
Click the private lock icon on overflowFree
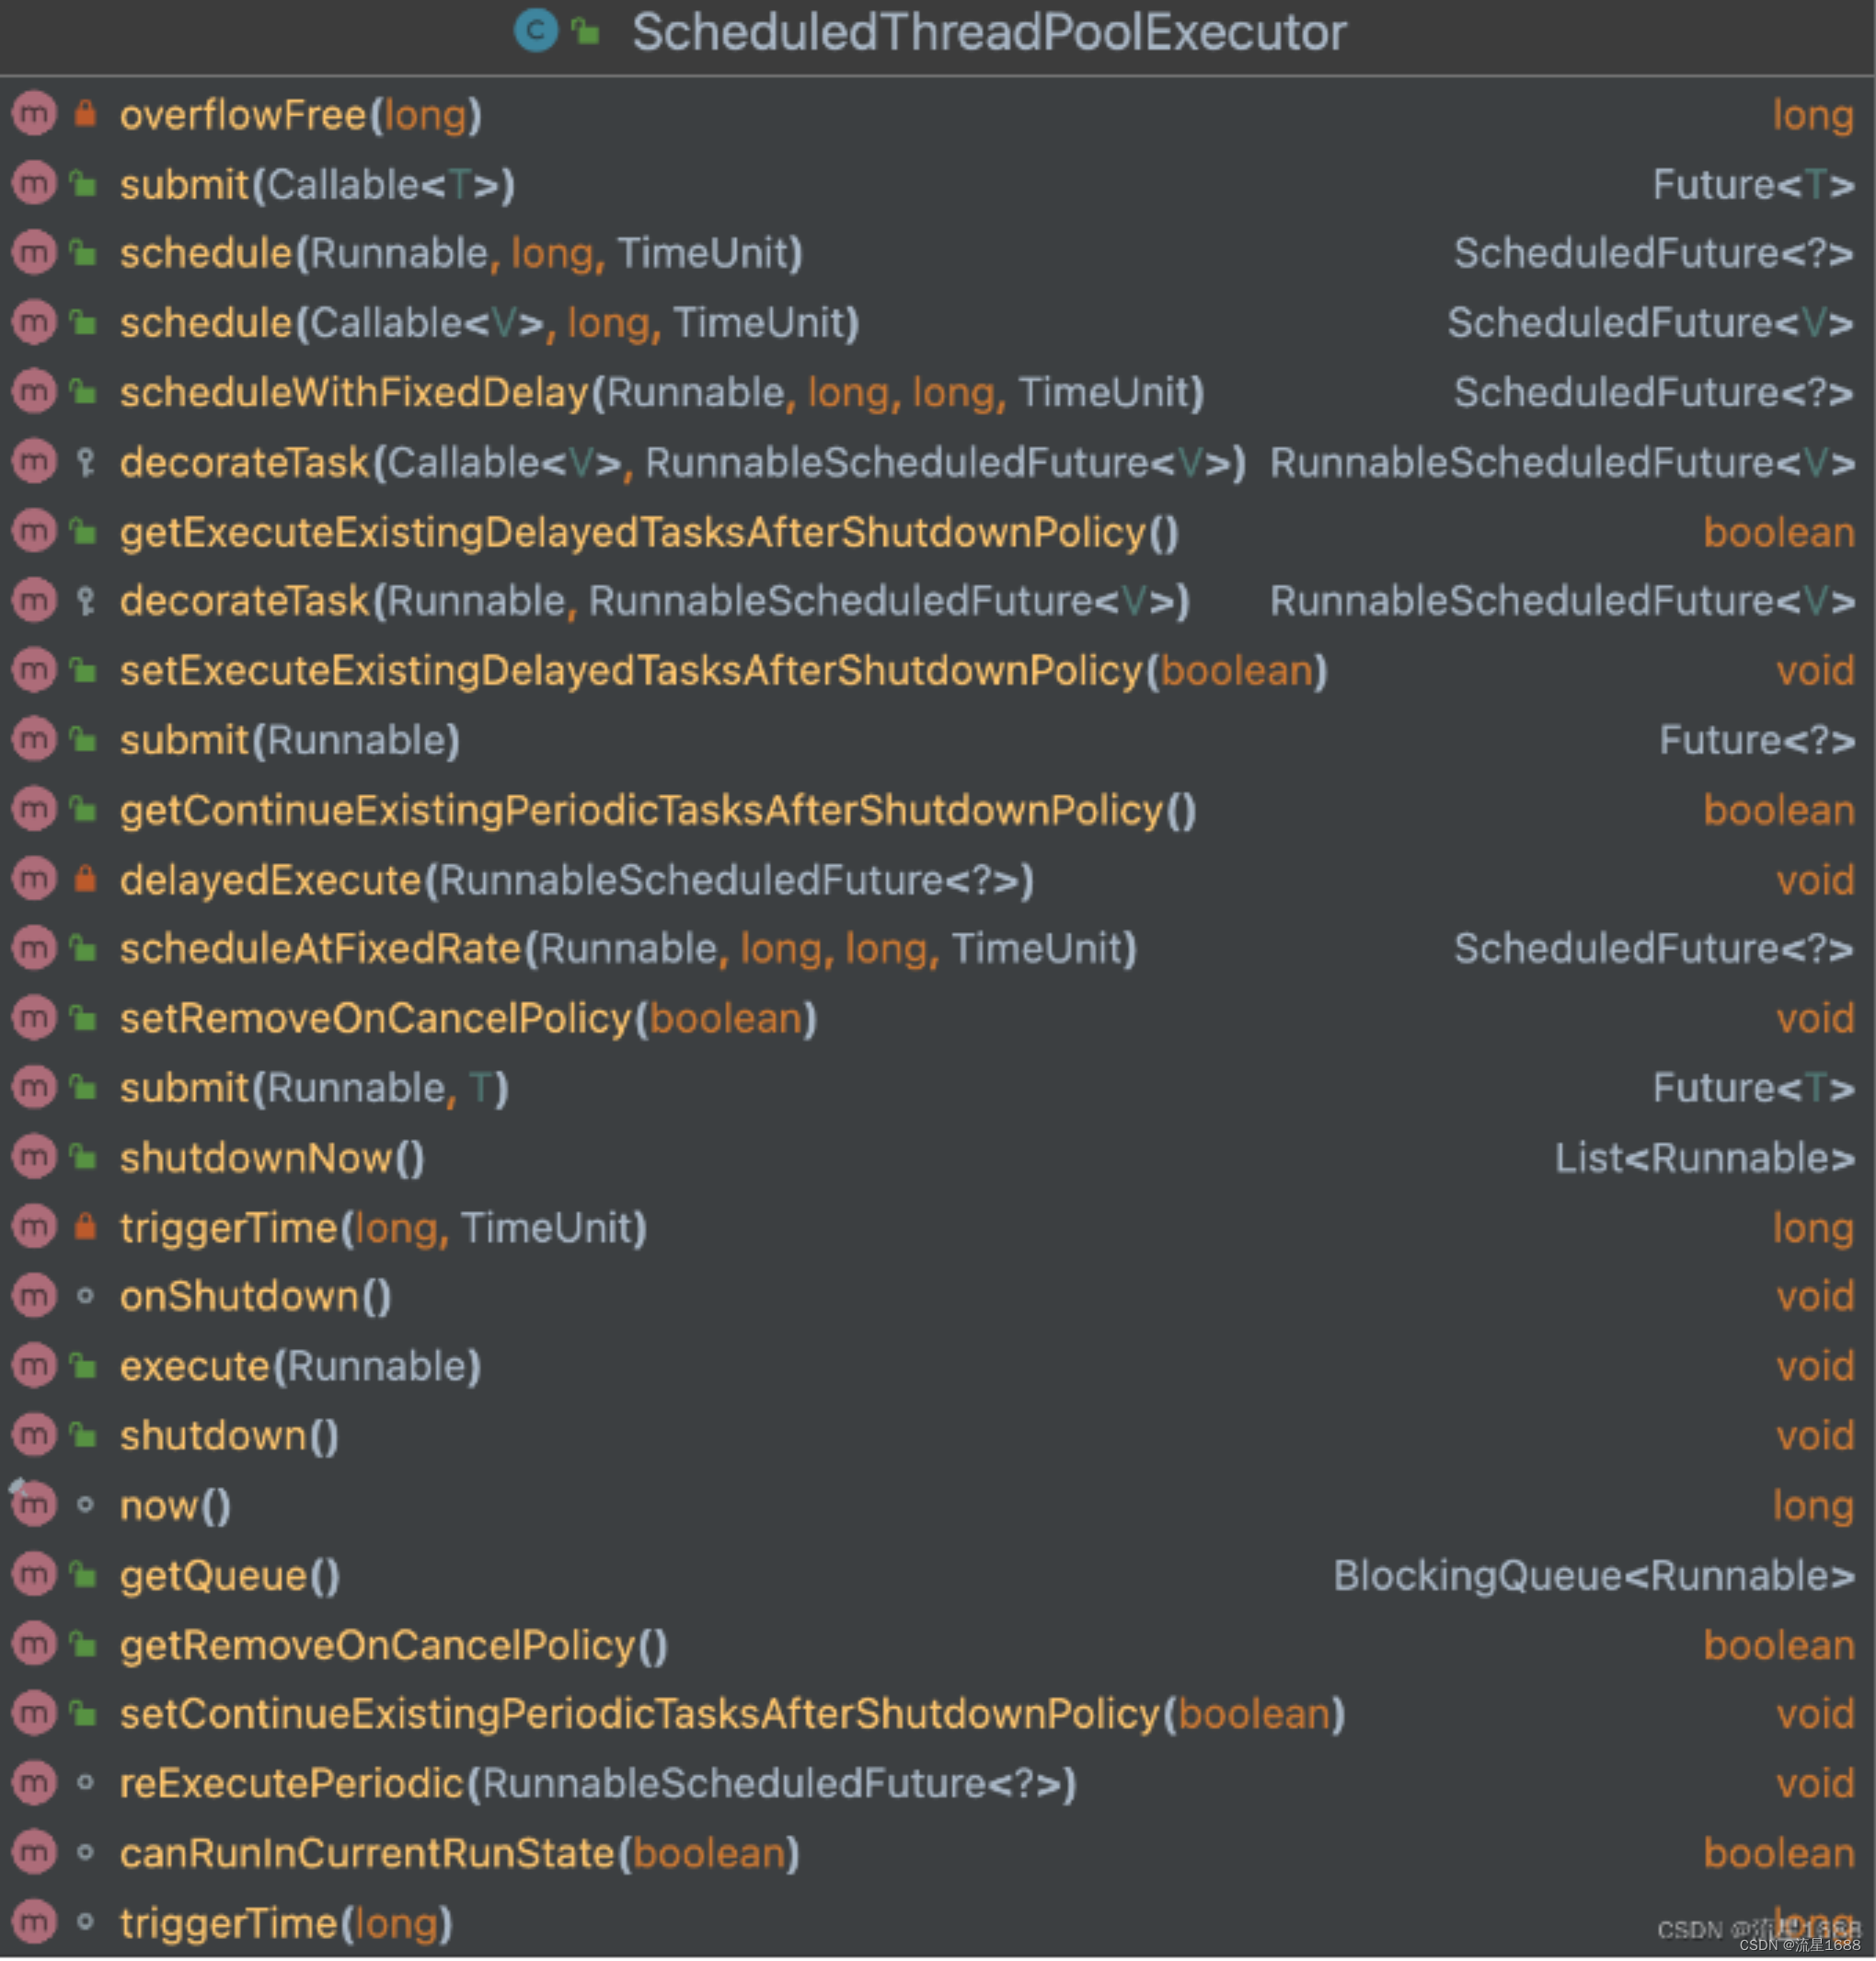point(85,114)
